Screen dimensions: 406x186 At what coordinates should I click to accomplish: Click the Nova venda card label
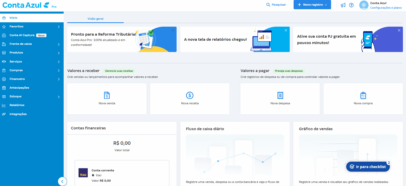pyautogui.click(x=107, y=103)
